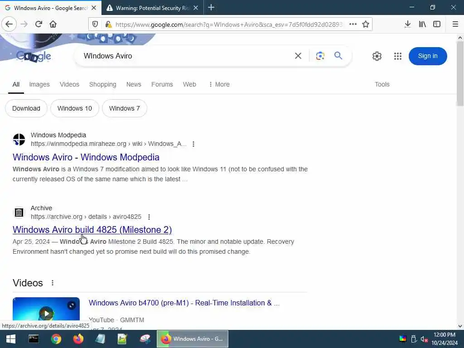Open the downloads panel

[407, 24]
